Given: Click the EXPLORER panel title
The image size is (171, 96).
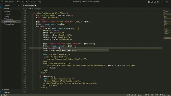Looking at the screenshot, I should pos(7,5).
